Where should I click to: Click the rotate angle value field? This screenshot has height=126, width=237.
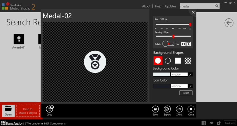[x=172, y=44]
